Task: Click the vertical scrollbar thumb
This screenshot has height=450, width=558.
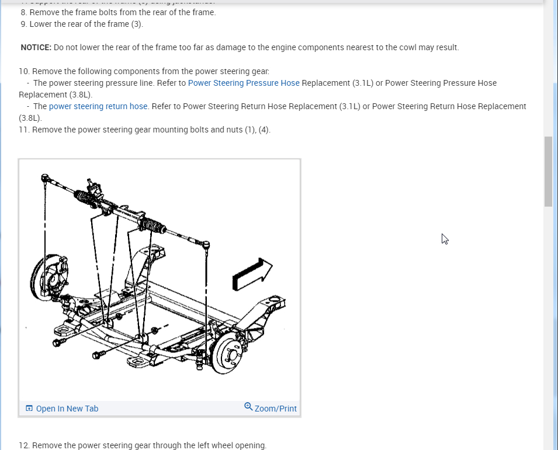Action: pyautogui.click(x=548, y=172)
